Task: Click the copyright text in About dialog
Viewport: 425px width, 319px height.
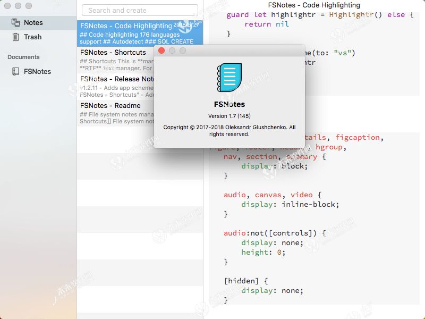Action: coord(229,131)
